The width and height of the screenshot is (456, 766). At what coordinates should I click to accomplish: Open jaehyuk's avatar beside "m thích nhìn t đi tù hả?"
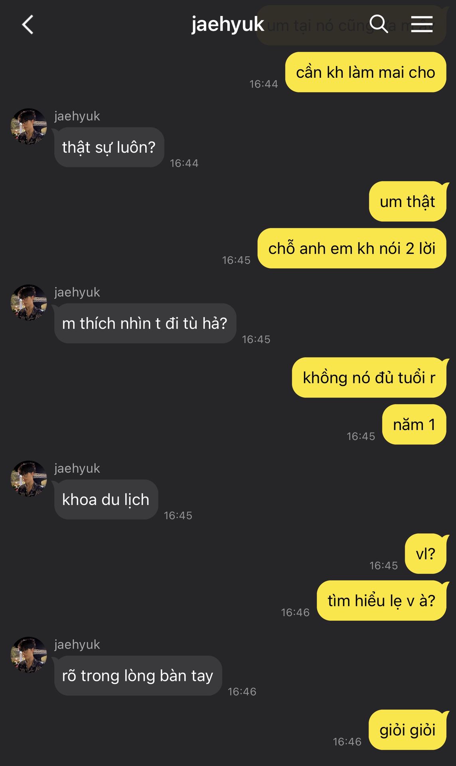29,303
